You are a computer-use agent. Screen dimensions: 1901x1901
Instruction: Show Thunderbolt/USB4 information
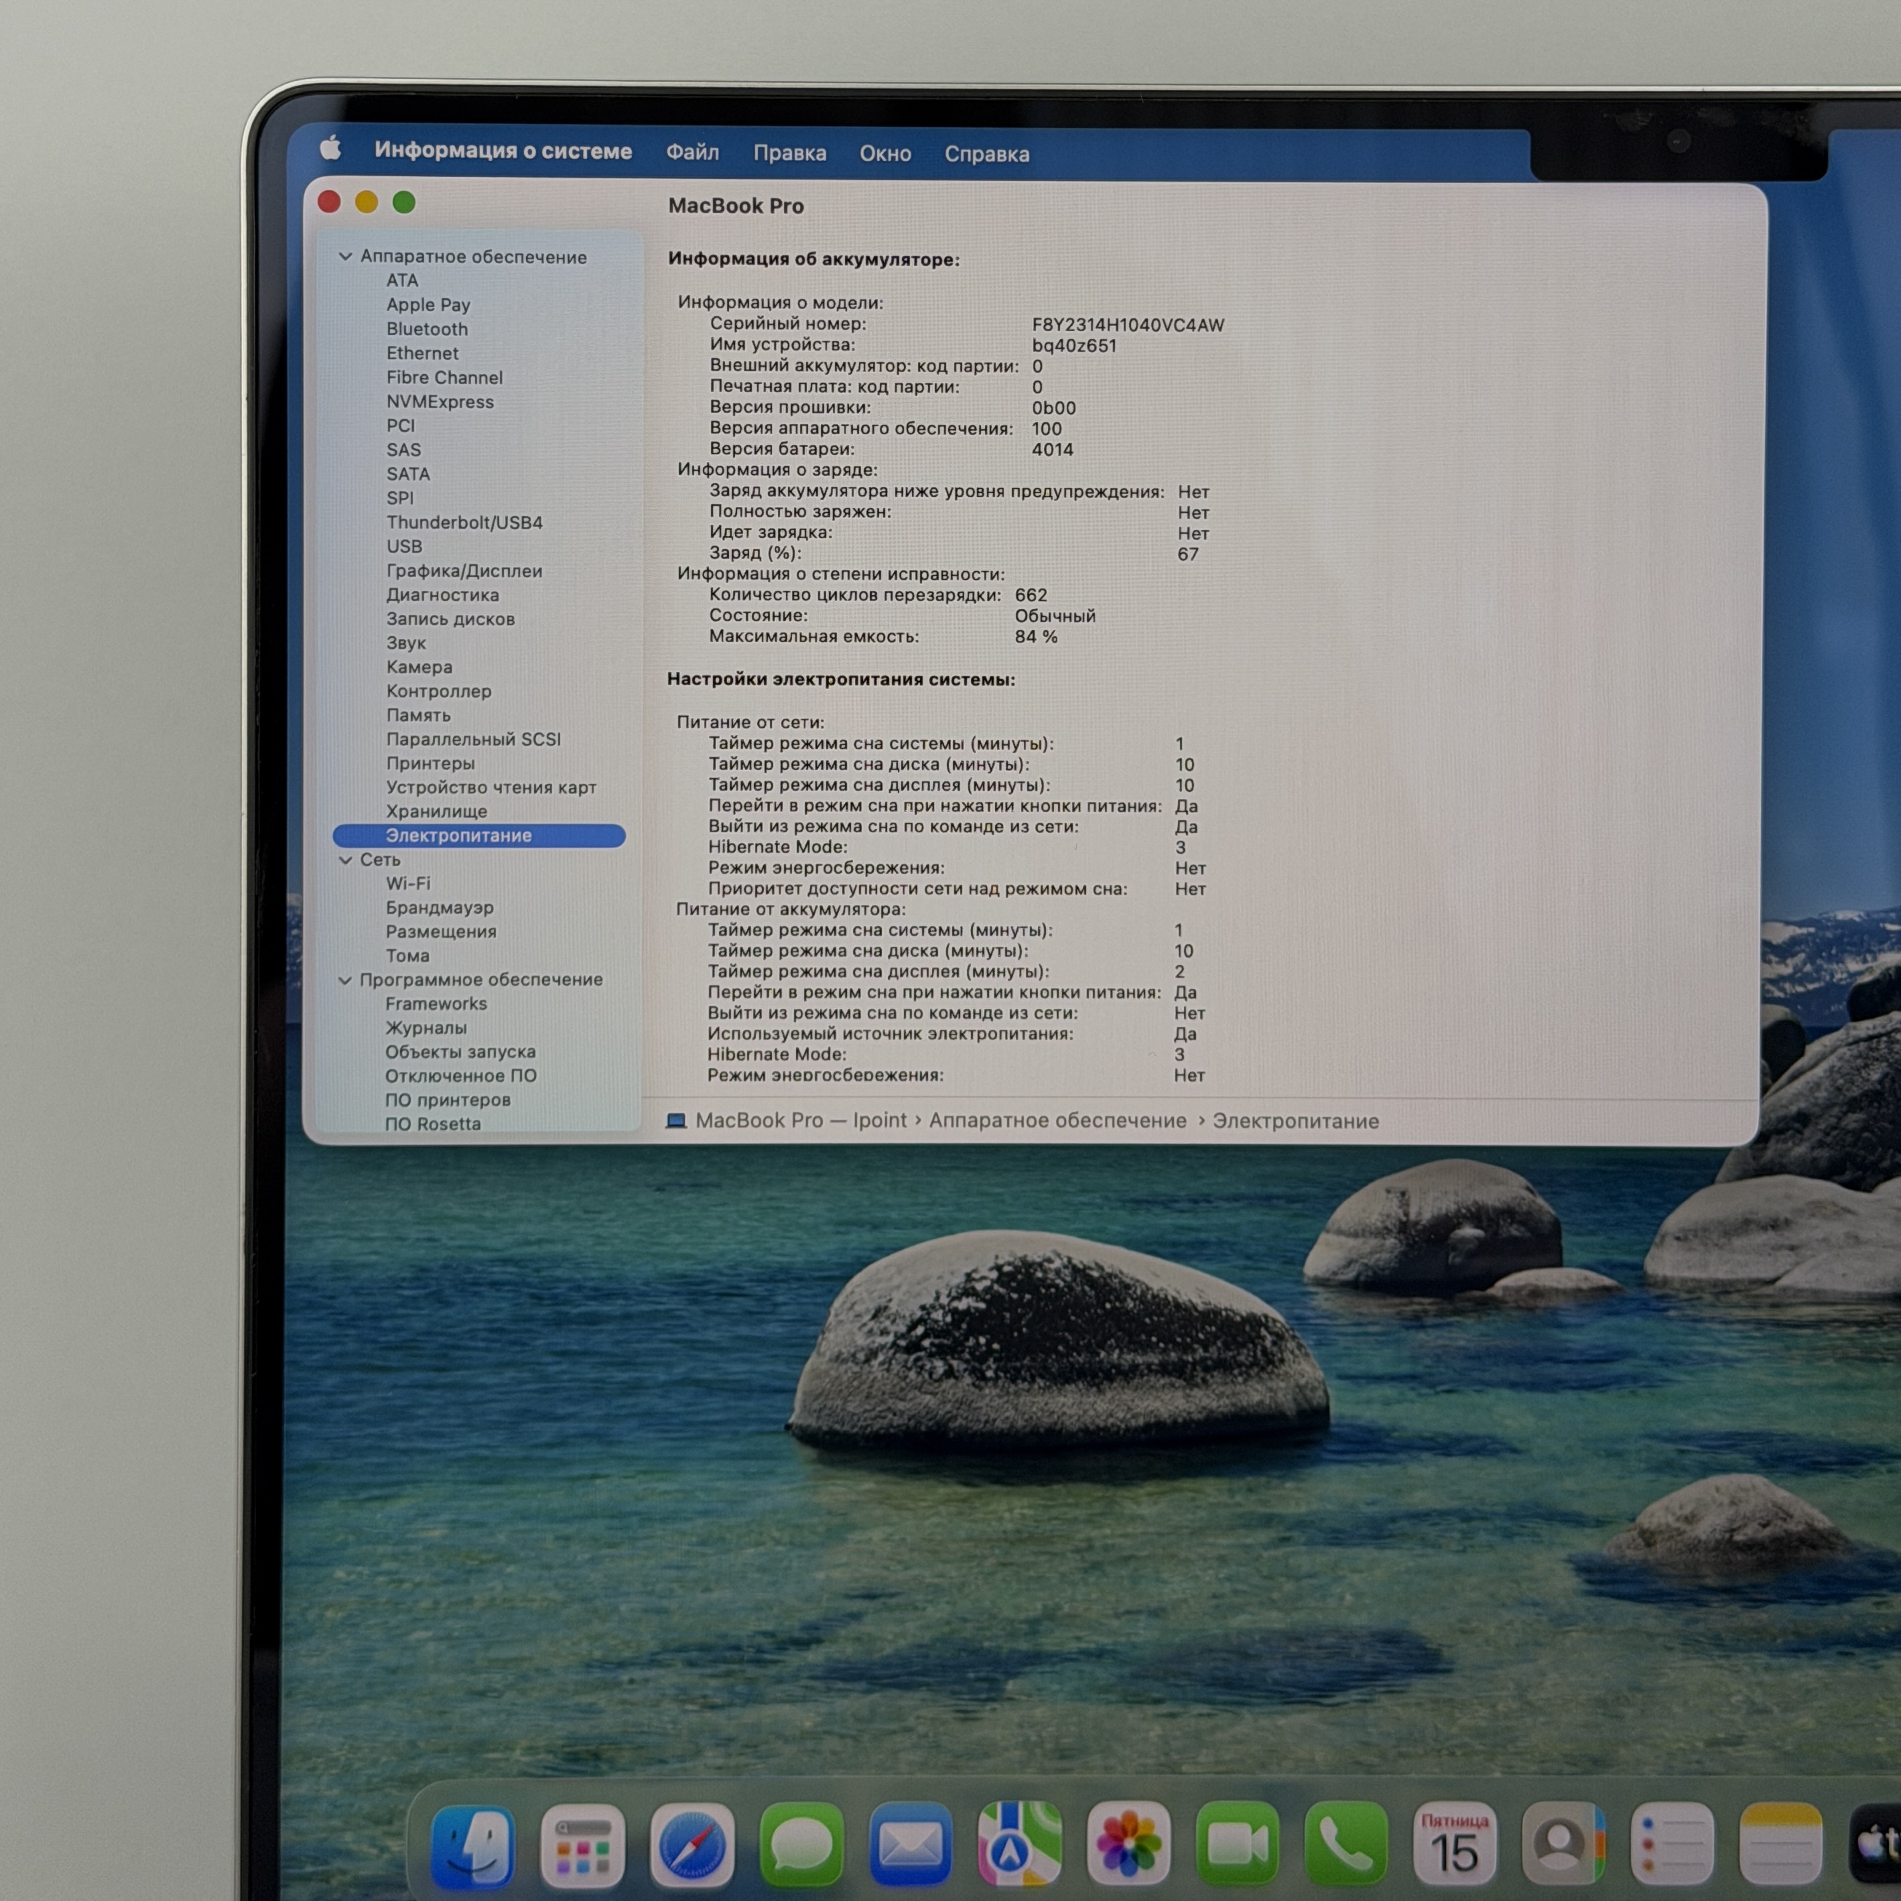[x=464, y=523]
